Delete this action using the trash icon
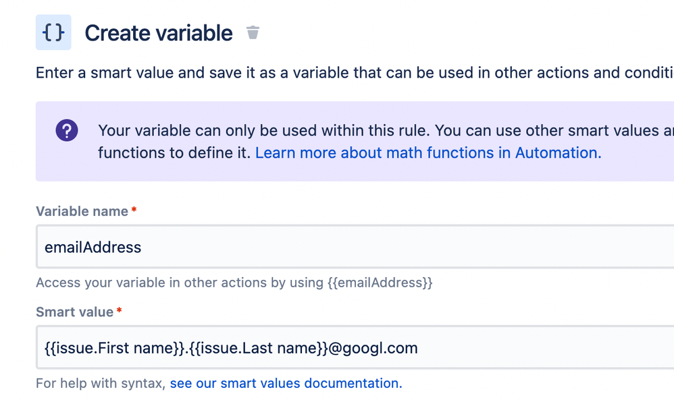Screen dimensions: 674x404 [x=253, y=32]
